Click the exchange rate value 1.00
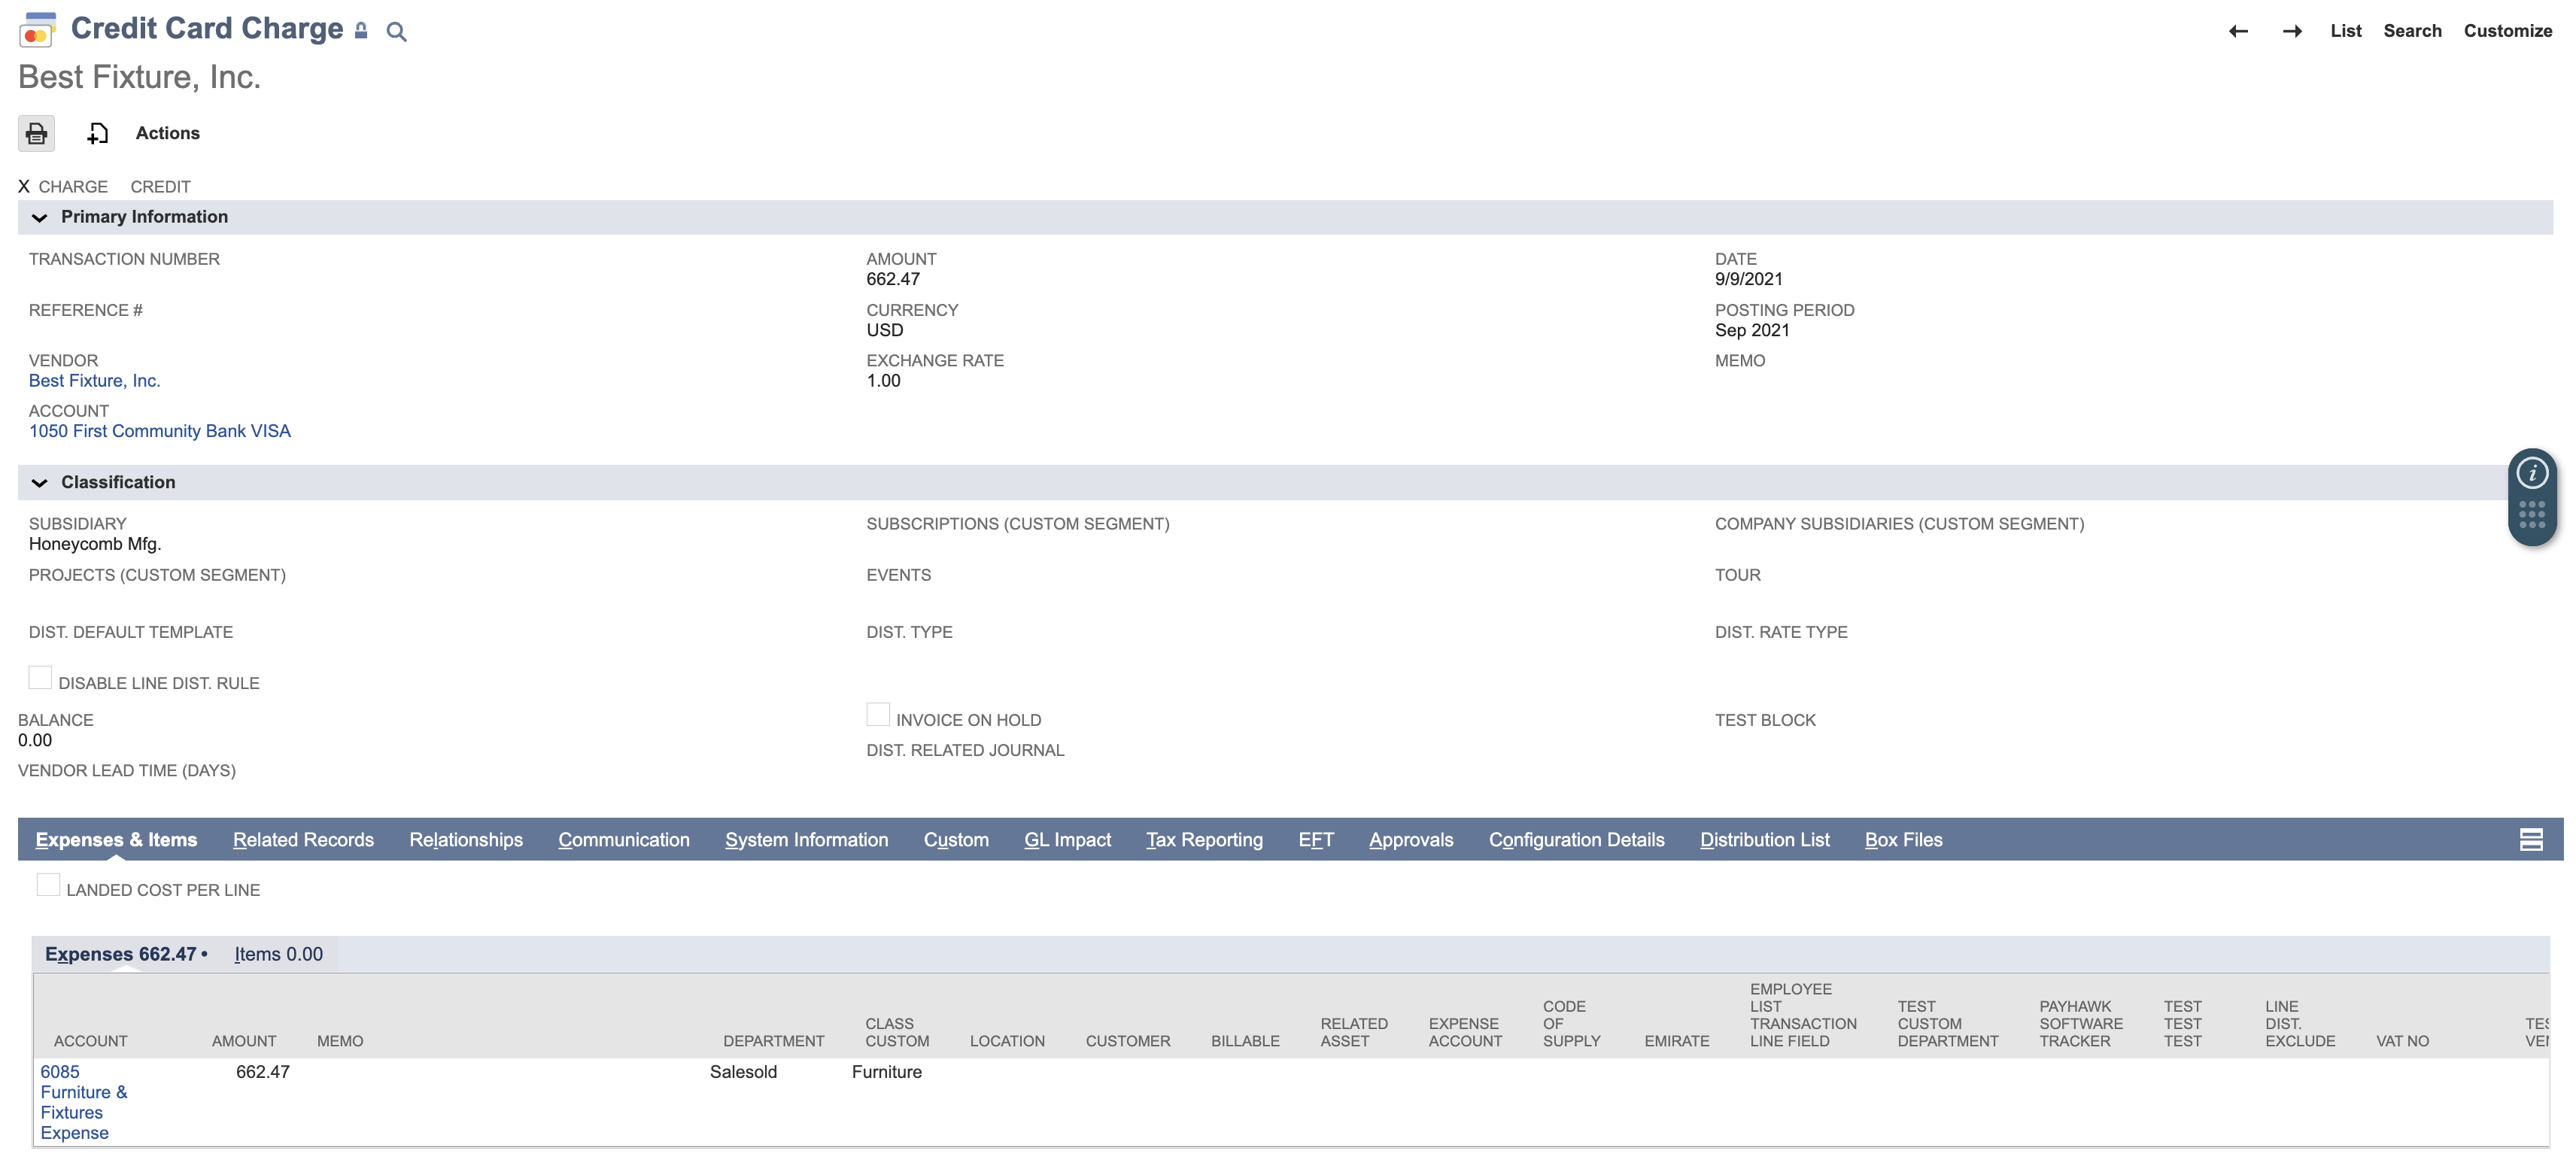2576x1175 pixels. pos(883,381)
